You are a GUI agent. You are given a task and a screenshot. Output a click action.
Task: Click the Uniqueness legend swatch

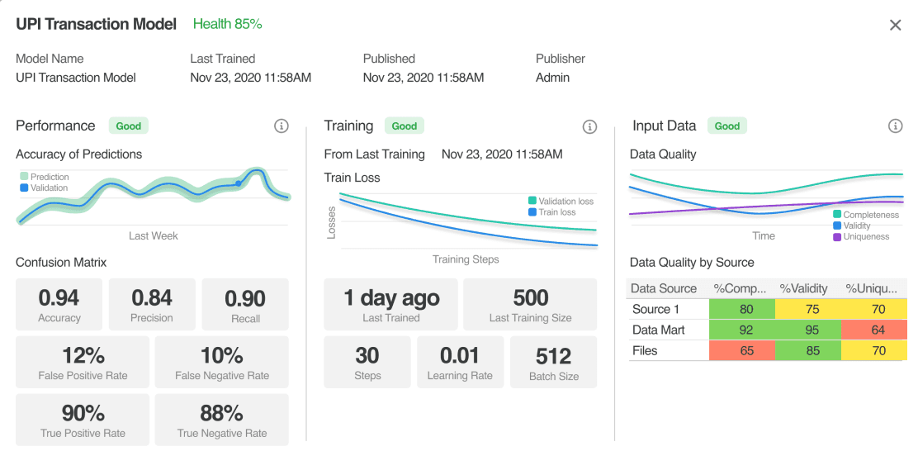[x=836, y=237]
